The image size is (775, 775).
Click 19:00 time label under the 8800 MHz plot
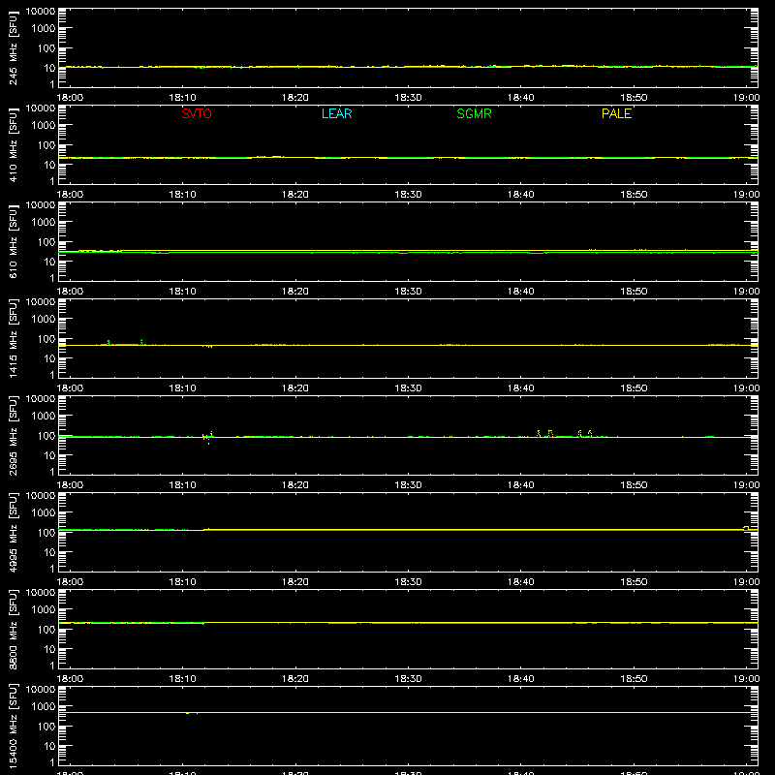746,679
